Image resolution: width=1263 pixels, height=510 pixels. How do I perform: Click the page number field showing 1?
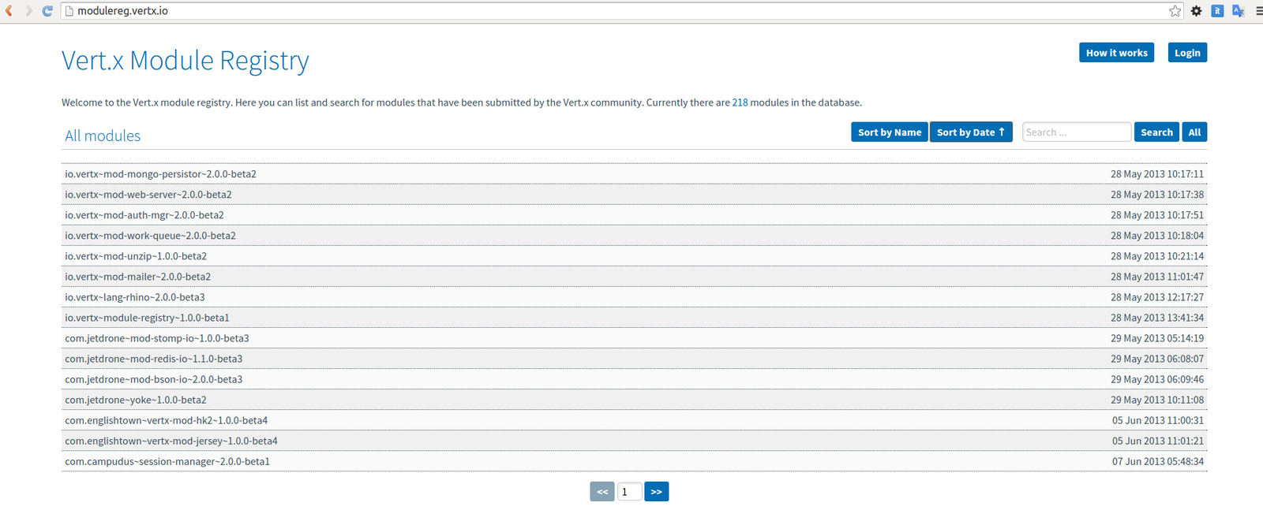pos(629,492)
